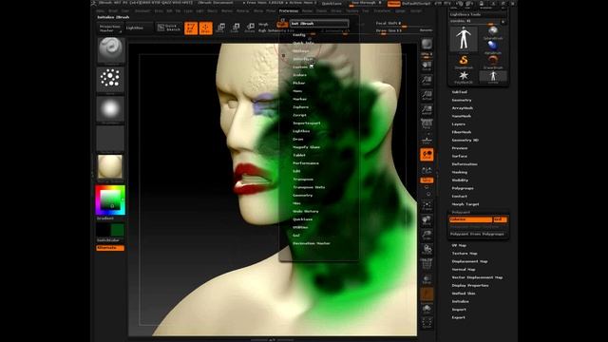Collapse the Polypaint section header
608x342 pixels.
[461, 212]
